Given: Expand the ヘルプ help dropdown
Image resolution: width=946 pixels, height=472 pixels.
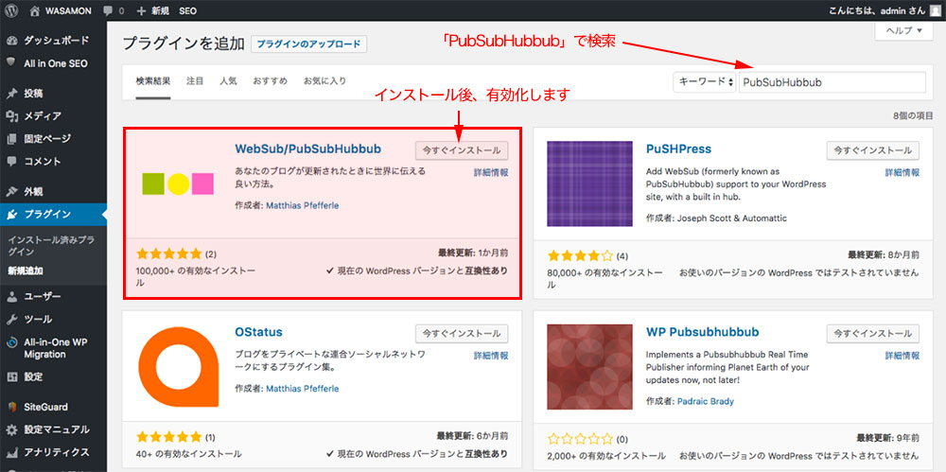Looking at the screenshot, I should 903,30.
